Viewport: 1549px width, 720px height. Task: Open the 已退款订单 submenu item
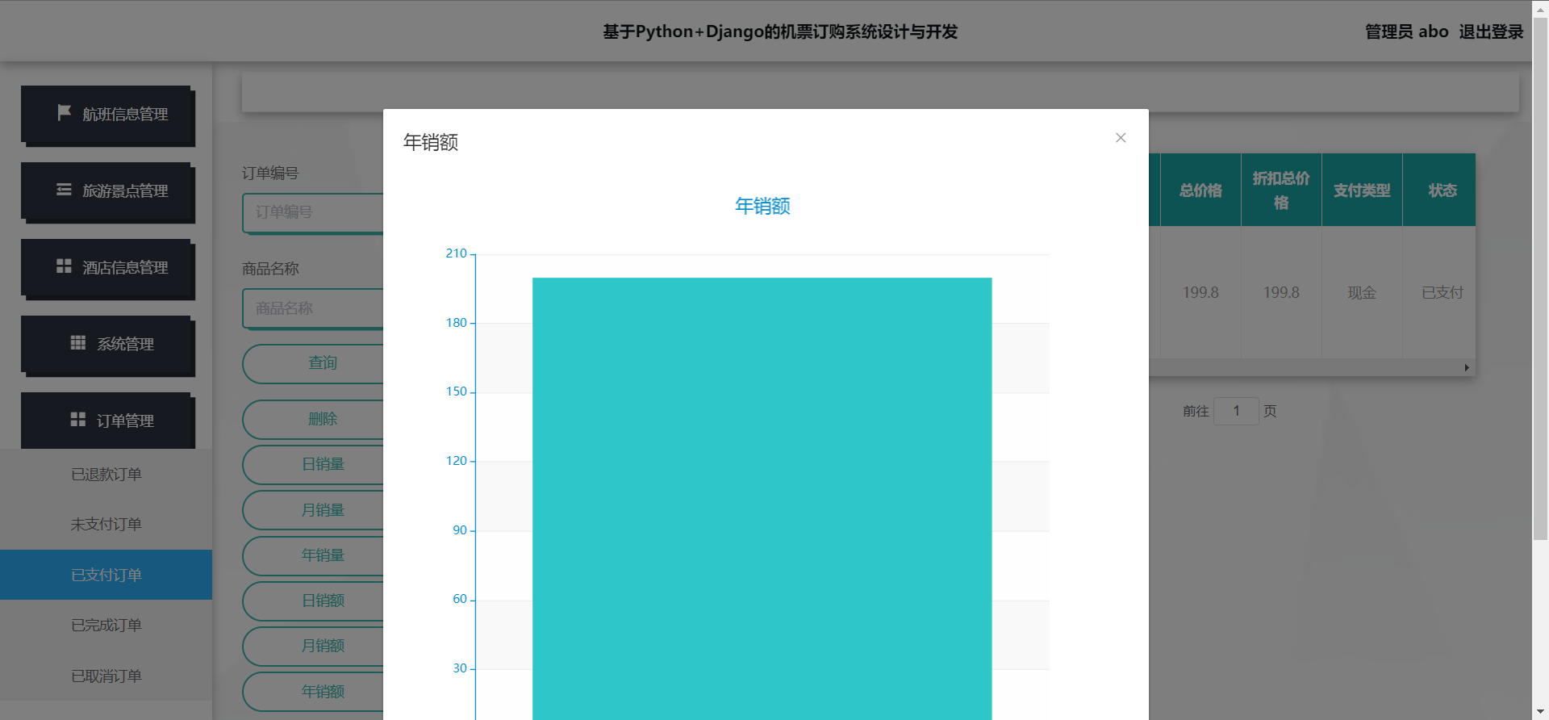[x=106, y=475]
